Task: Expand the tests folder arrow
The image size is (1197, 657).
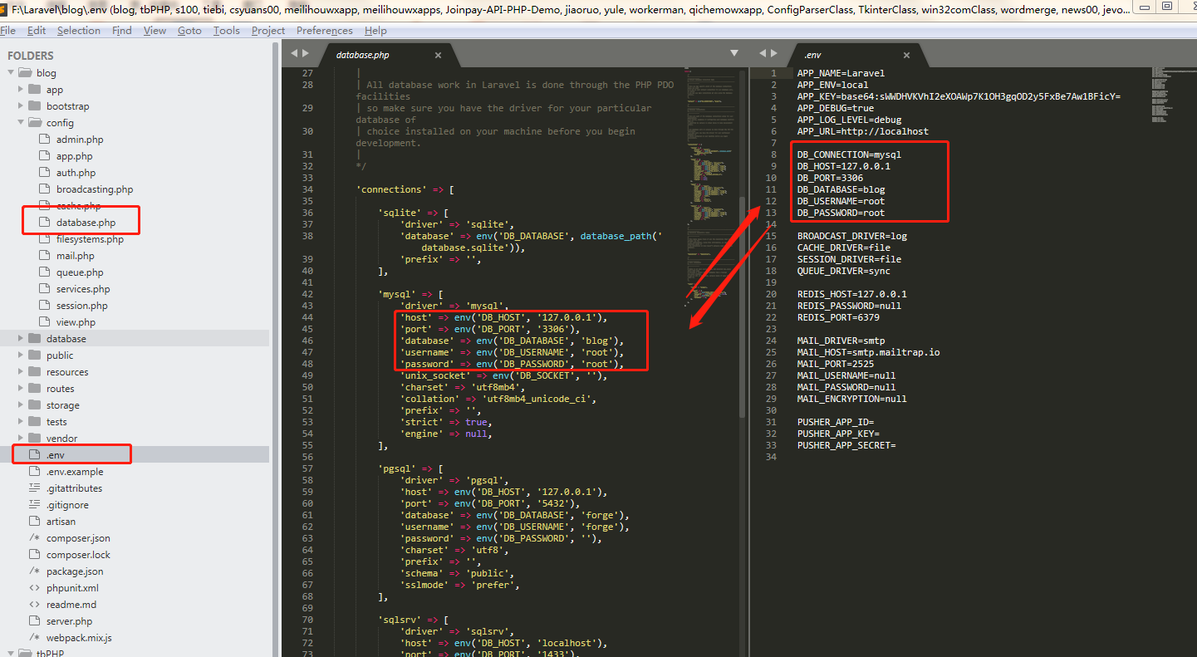Action: point(21,422)
